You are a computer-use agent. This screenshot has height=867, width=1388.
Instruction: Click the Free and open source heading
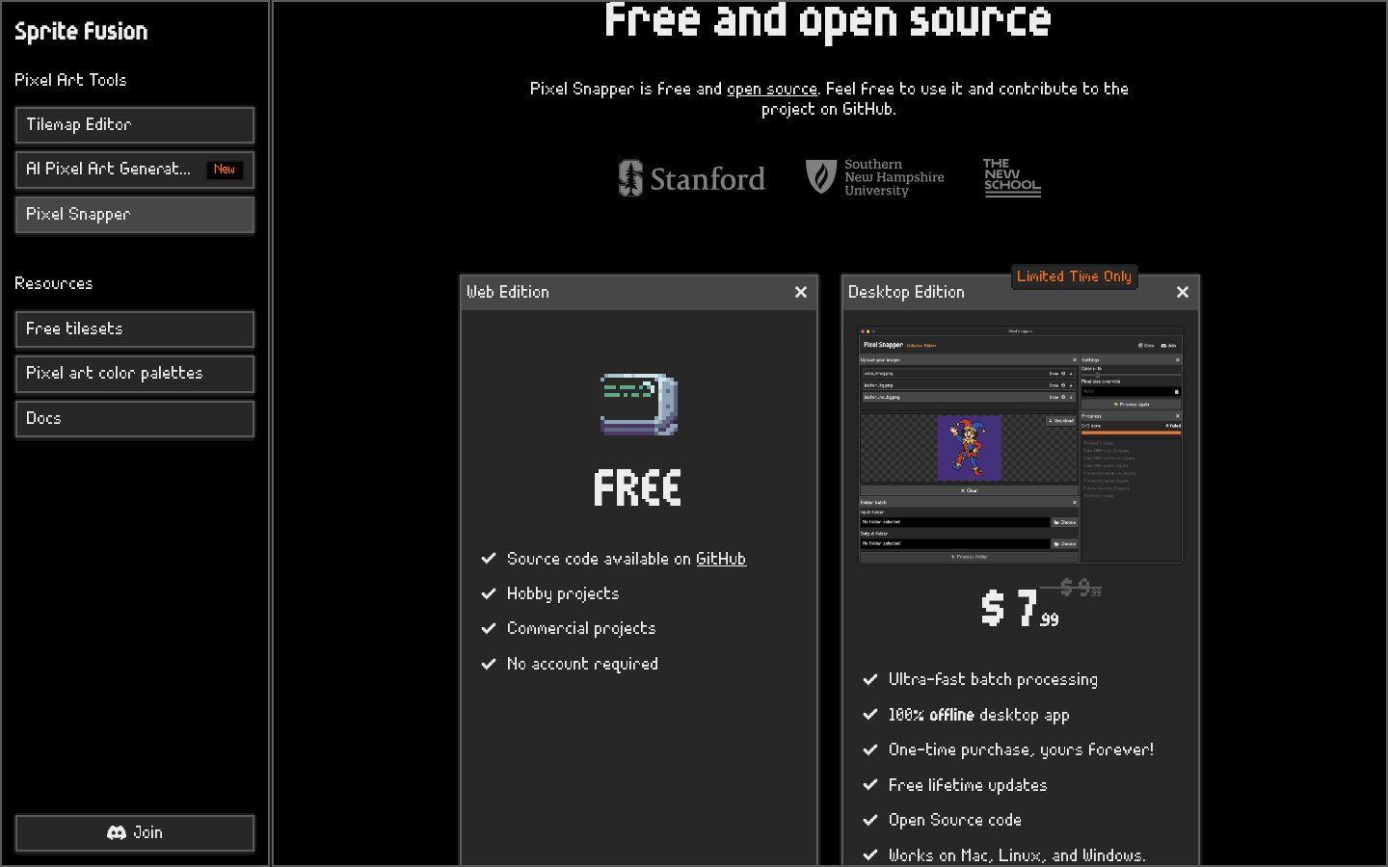pyautogui.click(x=828, y=19)
